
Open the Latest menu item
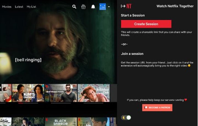point(19,7)
